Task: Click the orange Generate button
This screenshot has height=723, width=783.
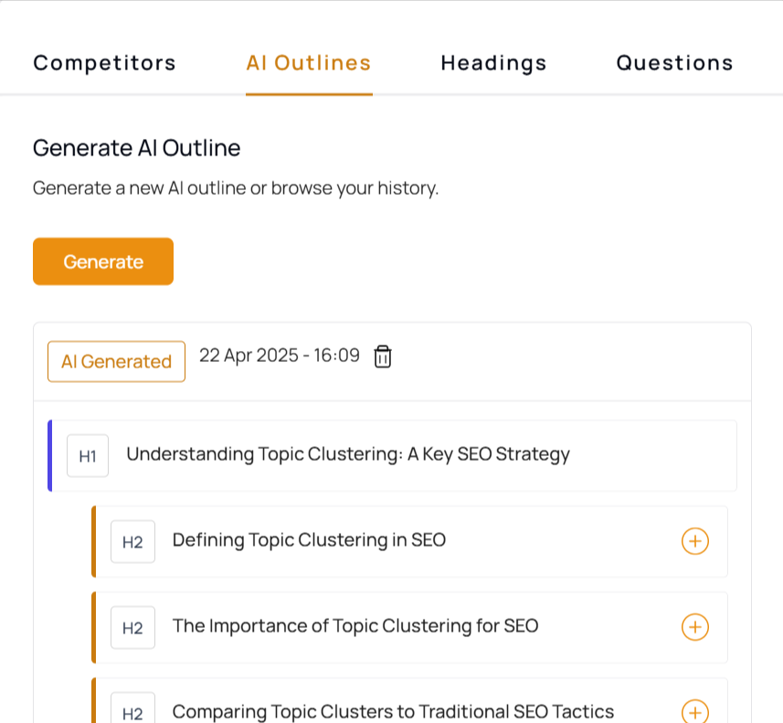Action: click(x=103, y=261)
